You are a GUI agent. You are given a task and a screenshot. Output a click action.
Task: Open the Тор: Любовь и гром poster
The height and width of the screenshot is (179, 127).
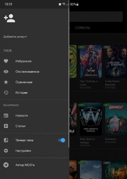pos(91,61)
